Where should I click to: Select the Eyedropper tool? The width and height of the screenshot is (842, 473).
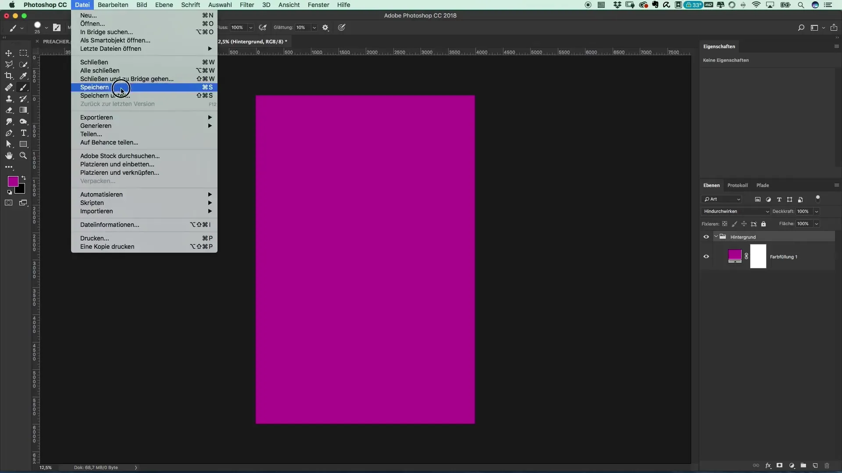[23, 76]
